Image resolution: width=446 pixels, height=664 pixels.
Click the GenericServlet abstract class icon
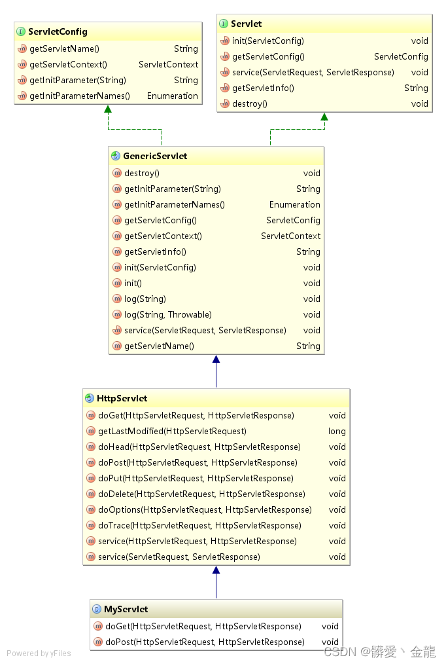point(116,156)
